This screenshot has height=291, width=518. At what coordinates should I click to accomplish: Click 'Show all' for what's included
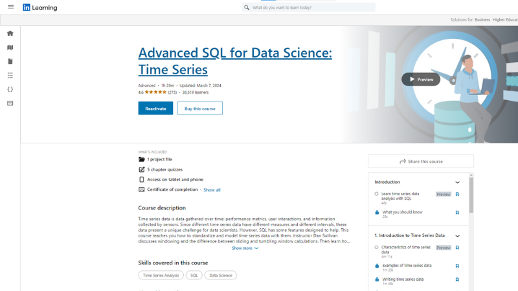[212, 189]
